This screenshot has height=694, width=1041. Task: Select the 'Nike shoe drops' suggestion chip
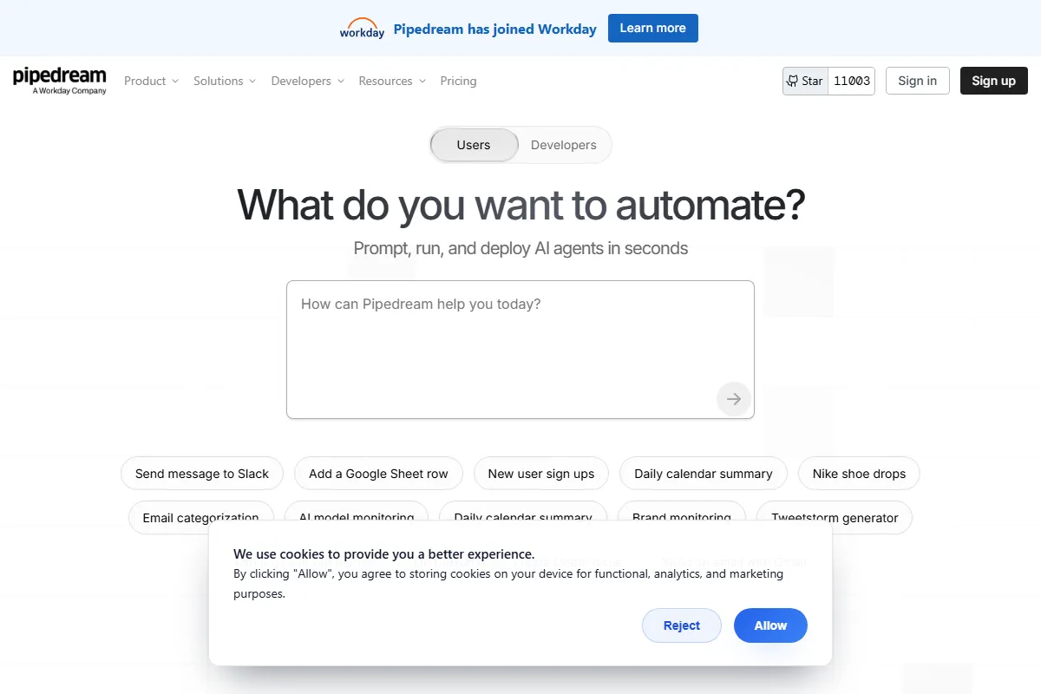tap(859, 474)
